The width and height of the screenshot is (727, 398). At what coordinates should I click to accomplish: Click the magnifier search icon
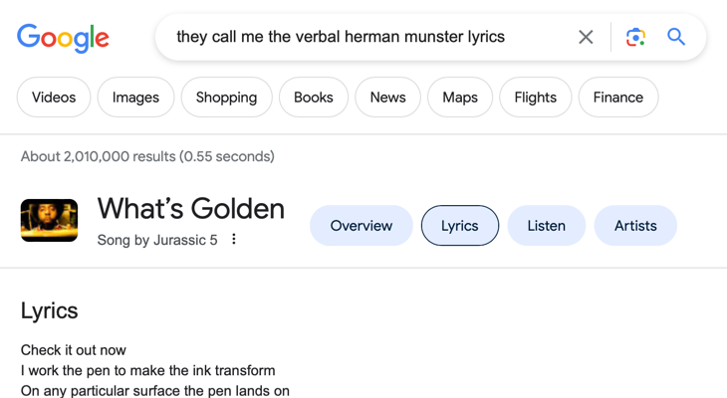pos(676,37)
